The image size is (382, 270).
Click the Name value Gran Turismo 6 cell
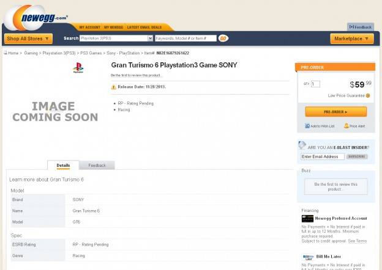pyautogui.click(x=177, y=211)
